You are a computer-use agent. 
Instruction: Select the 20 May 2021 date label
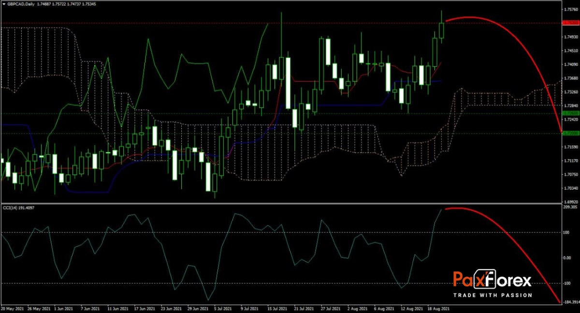12,308
